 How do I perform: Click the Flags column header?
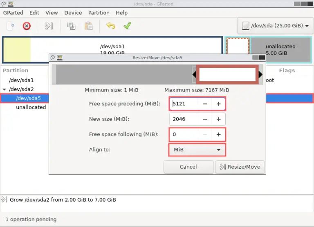tap(287, 70)
